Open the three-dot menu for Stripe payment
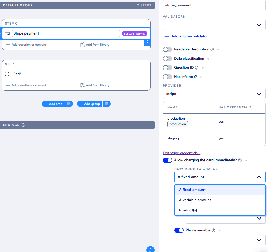Viewport: 268px width, 252px height. pyautogui.click(x=147, y=42)
